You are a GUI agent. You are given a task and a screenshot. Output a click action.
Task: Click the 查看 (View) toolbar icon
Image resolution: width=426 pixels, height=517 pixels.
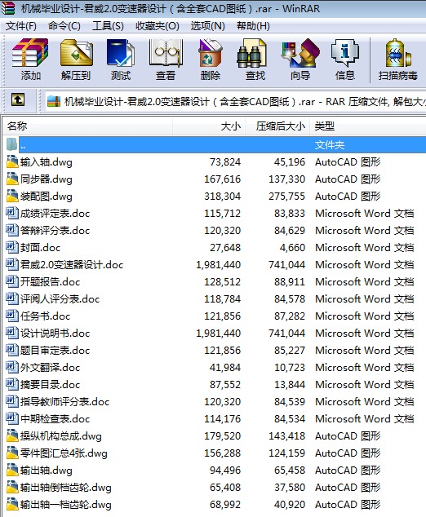pyautogui.click(x=166, y=53)
